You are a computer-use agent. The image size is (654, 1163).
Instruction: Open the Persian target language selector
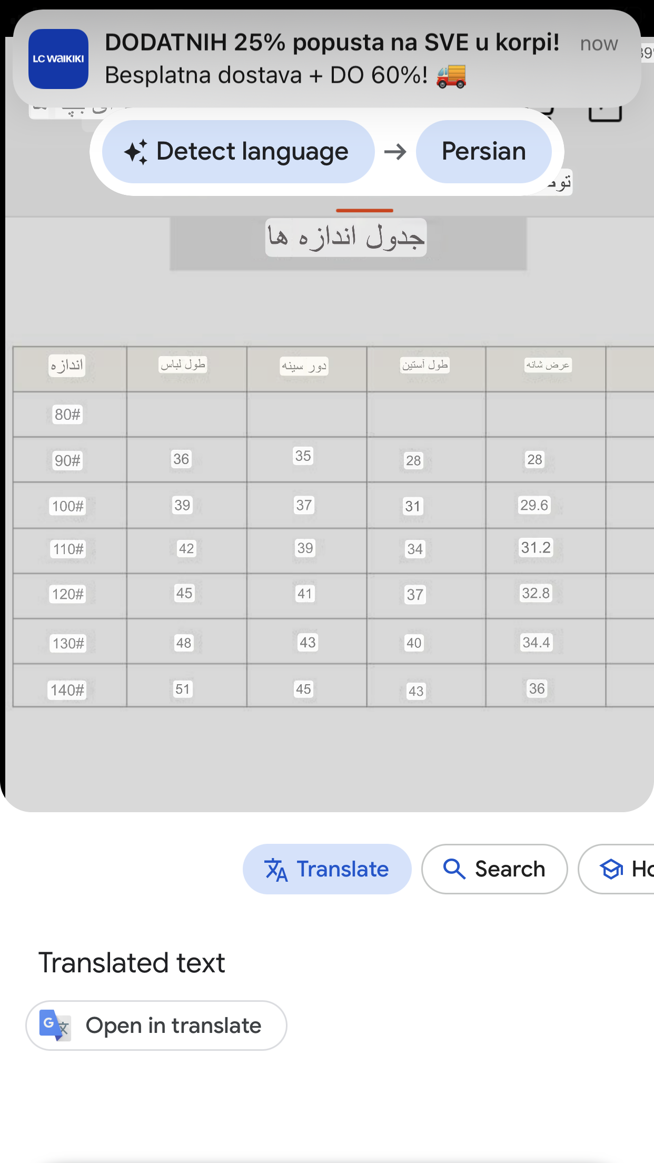tap(483, 152)
